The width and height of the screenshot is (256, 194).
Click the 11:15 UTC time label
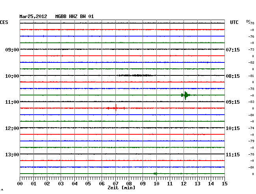(233, 154)
